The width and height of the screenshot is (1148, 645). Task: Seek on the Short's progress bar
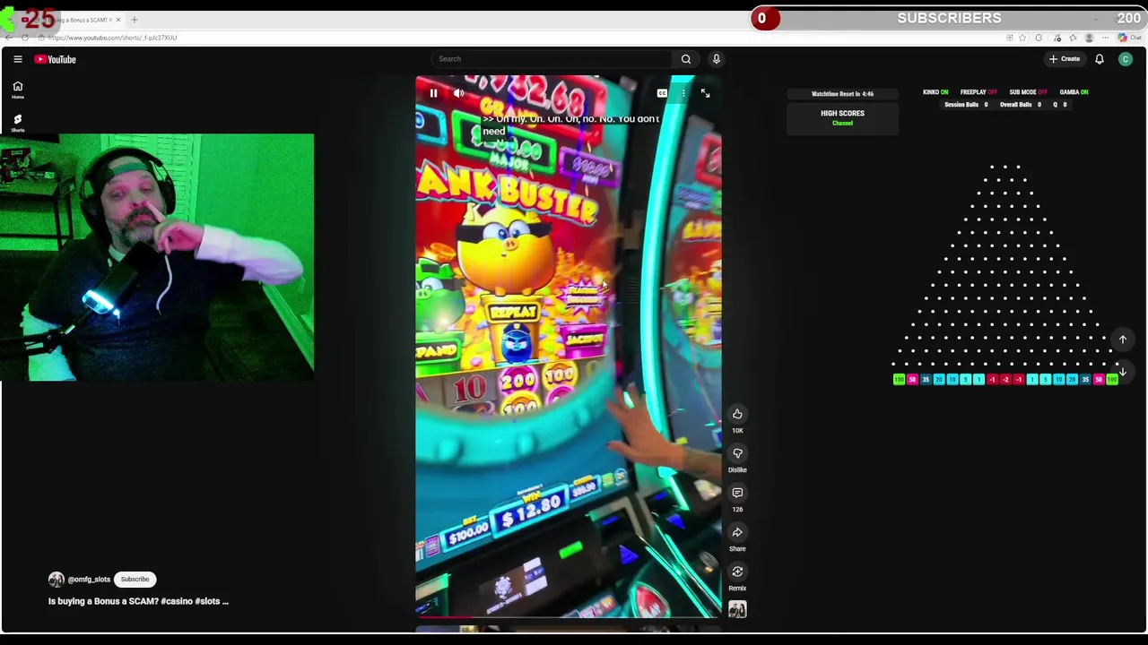click(568, 616)
